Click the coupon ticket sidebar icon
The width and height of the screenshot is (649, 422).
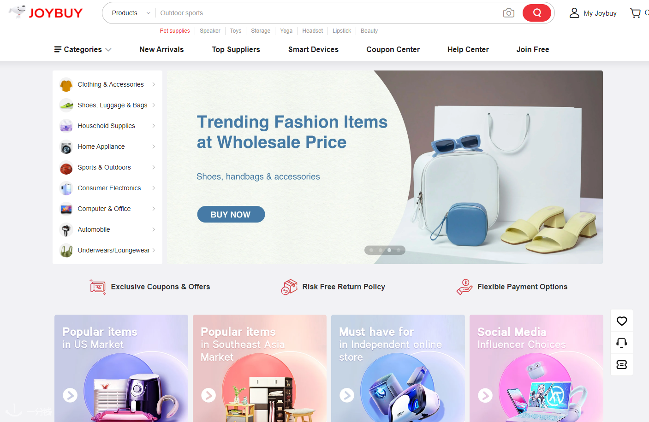pos(622,364)
